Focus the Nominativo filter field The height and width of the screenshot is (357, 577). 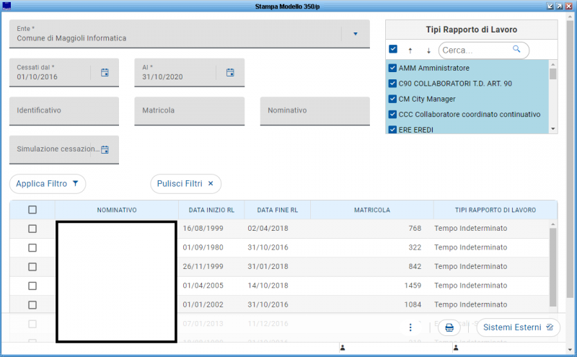pyautogui.click(x=315, y=111)
